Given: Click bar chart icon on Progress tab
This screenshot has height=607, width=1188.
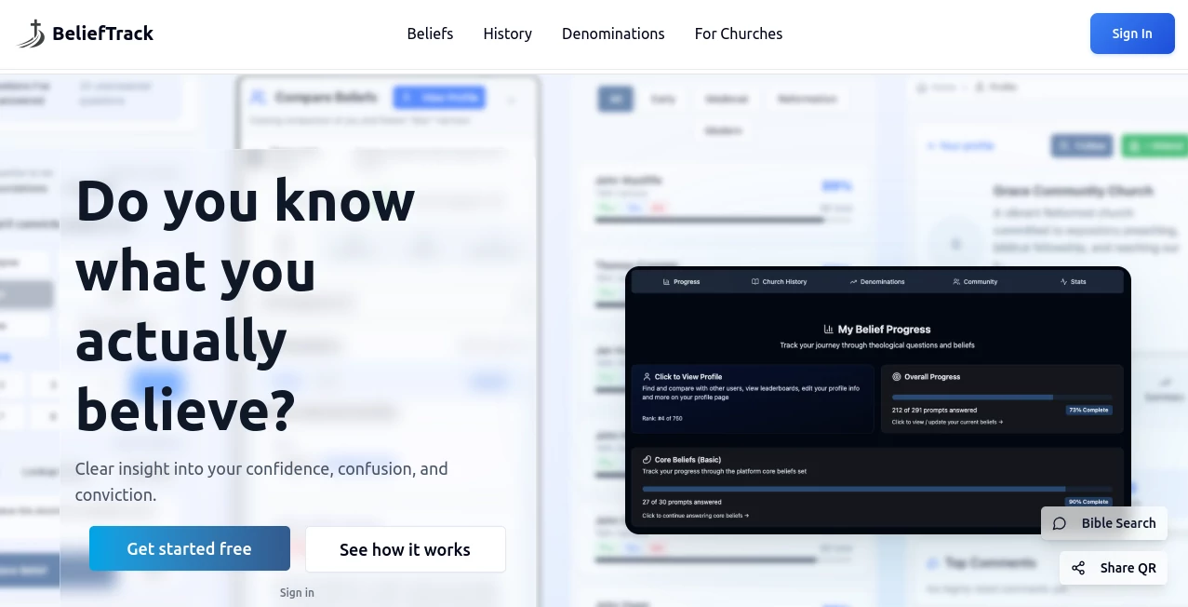Looking at the screenshot, I should [666, 281].
